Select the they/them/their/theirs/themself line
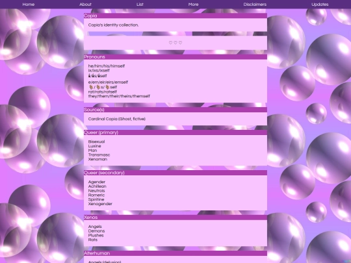The image size is (351, 263). click(x=119, y=96)
